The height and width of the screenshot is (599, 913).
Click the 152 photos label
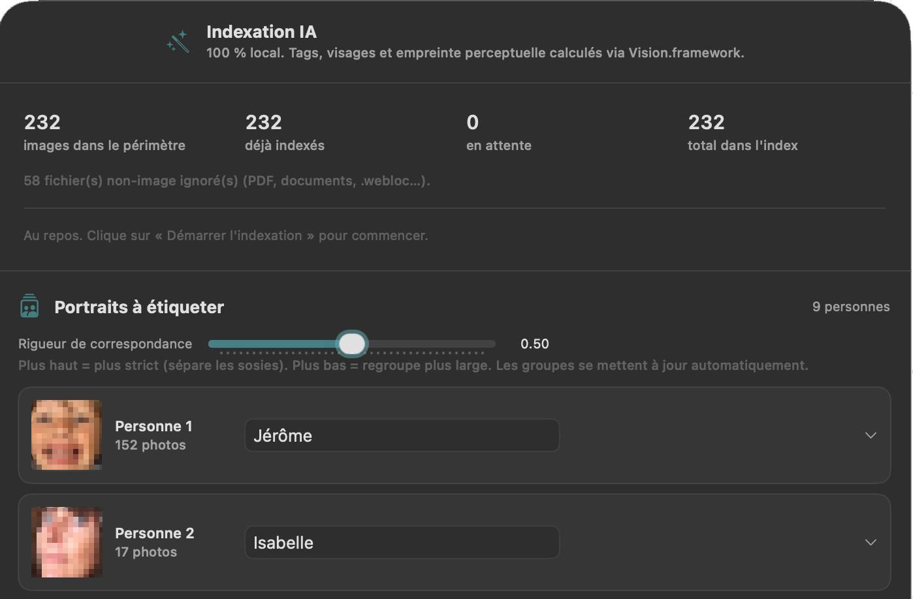(x=150, y=445)
